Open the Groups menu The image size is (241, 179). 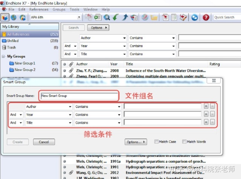59,9
